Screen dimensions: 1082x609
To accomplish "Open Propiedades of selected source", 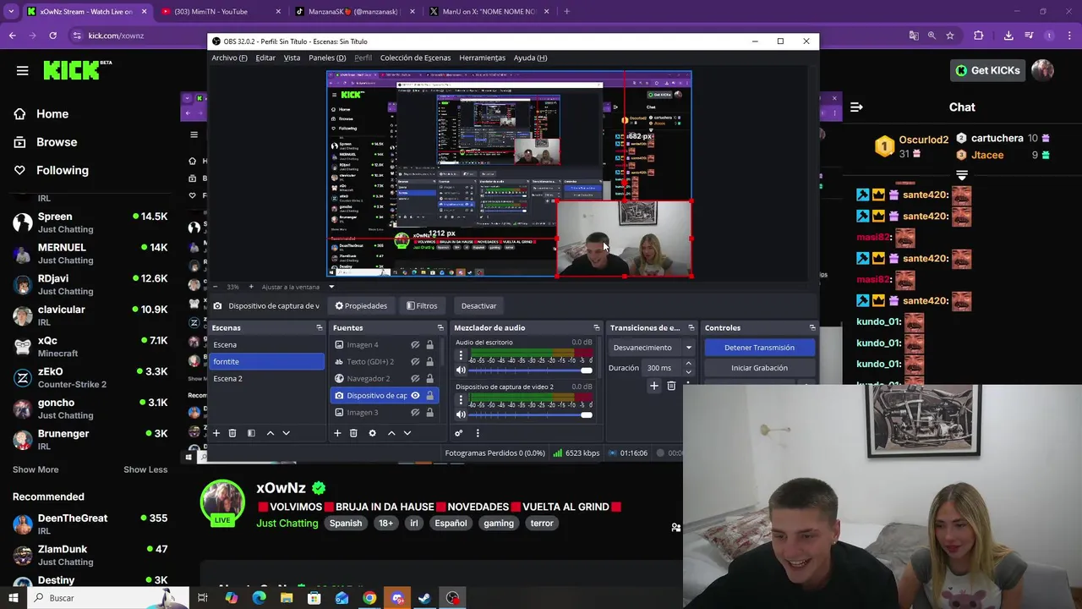I will pos(361,306).
